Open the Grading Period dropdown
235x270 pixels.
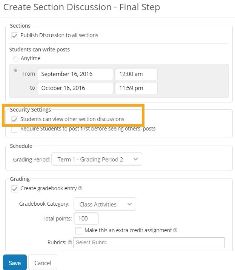click(x=97, y=159)
